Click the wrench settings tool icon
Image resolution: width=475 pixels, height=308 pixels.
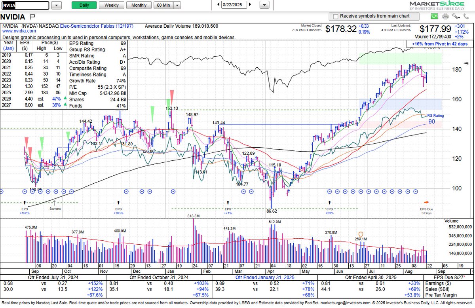[455, 16]
